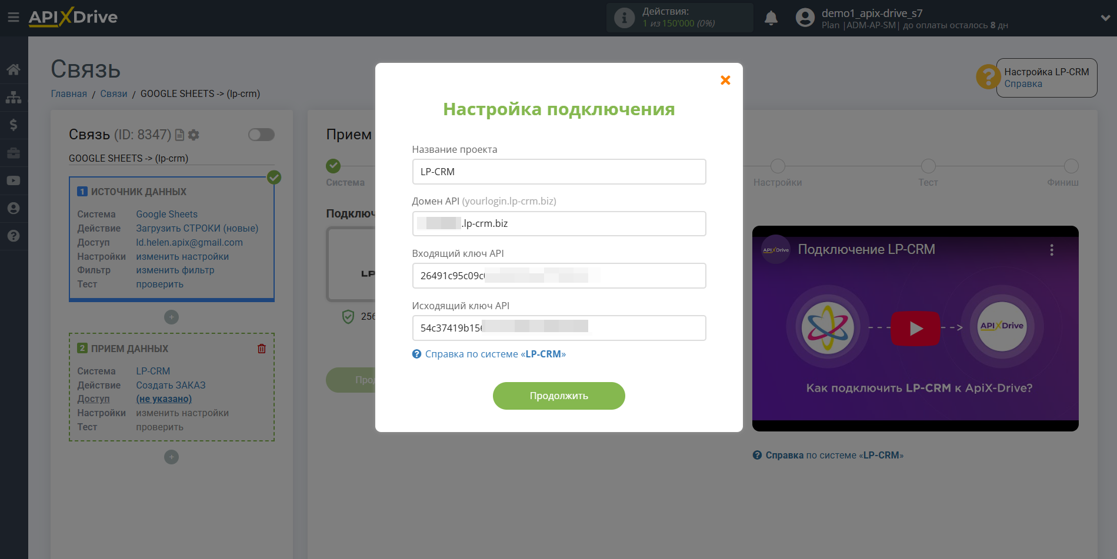Click the ApiX-Drive logo

click(73, 17)
